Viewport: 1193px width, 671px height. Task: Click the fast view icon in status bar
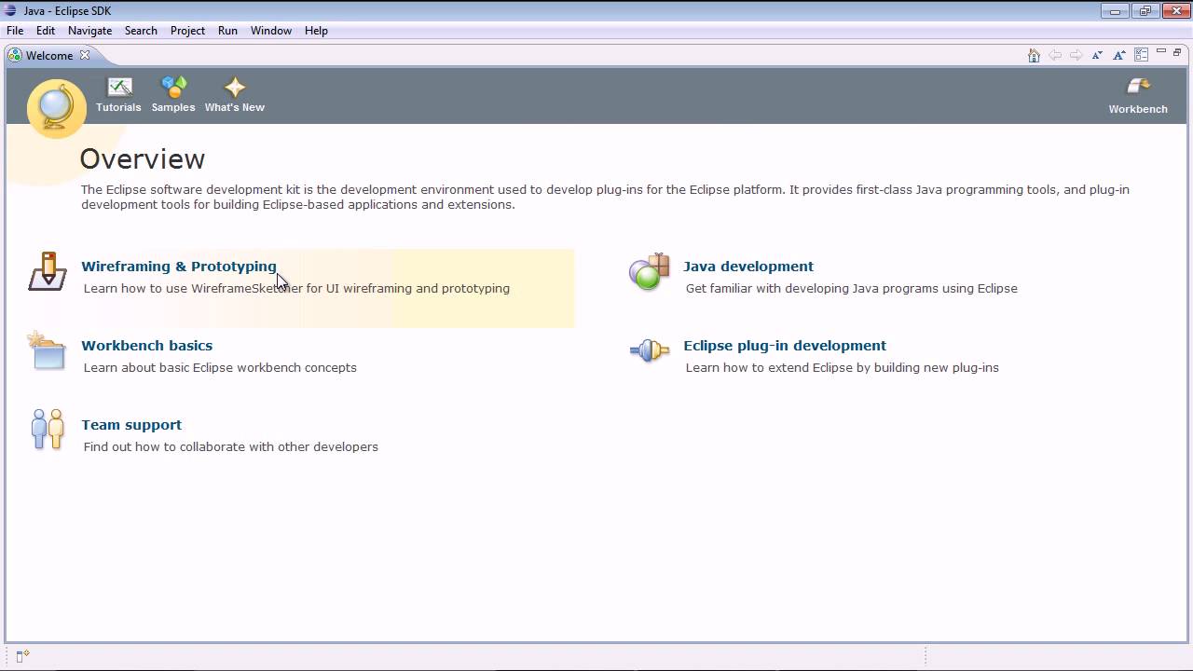pos(23,656)
